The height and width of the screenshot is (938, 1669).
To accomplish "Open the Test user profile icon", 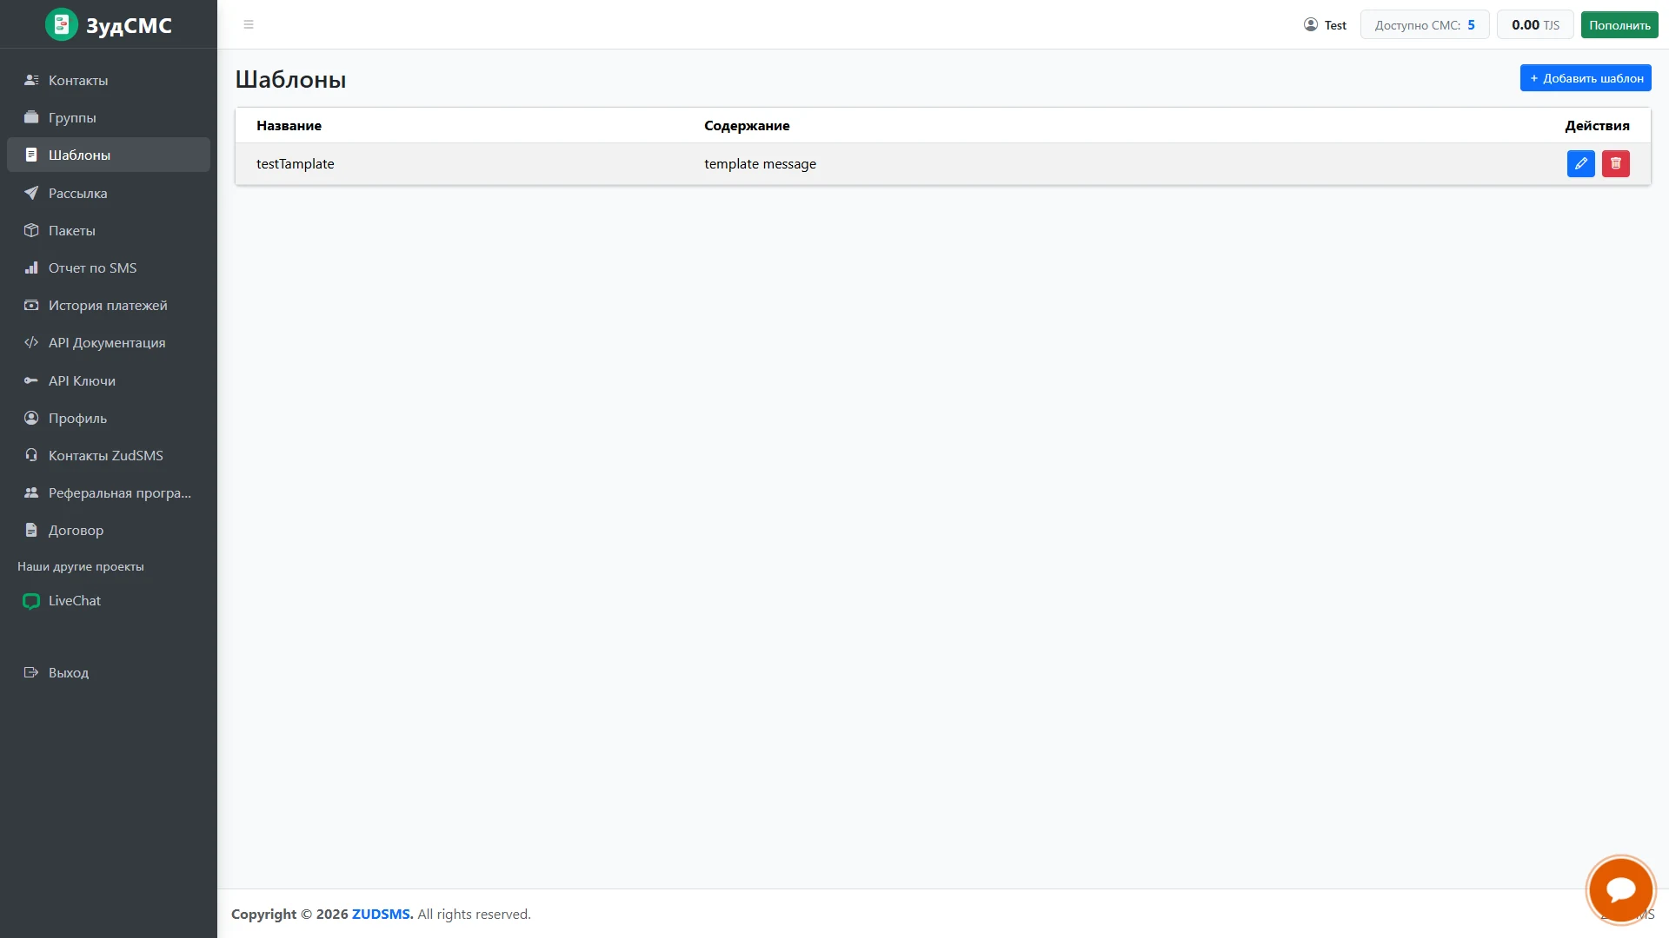I will click(1311, 24).
